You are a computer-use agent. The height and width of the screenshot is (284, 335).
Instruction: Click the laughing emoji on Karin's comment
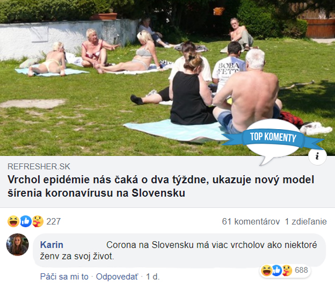tap(266, 271)
